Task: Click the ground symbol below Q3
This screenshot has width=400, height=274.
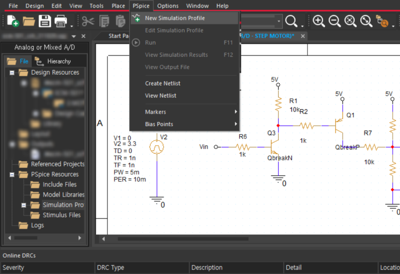Action: click(278, 179)
